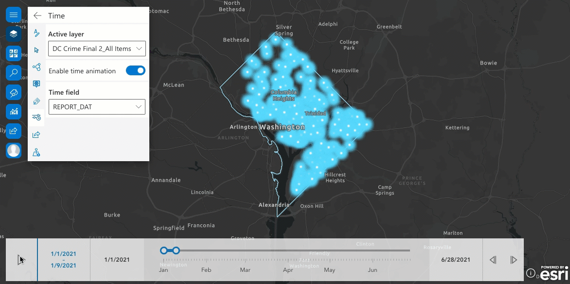Screen dimensions: 570x284
Task: Disable time animation
Action: coord(135,70)
